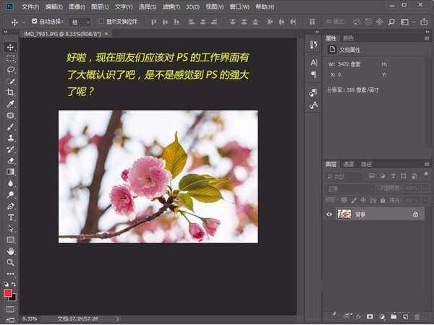Select the Zoom tool in the toolbox
434x325 pixels.
pyautogui.click(x=10, y=262)
